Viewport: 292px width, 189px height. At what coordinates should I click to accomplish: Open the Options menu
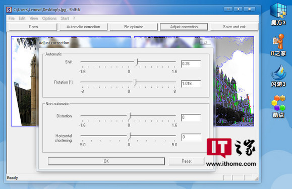click(49, 19)
